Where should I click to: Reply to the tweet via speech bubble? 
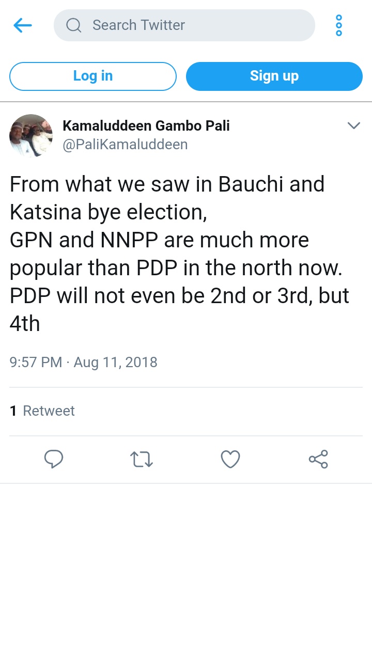click(x=54, y=459)
